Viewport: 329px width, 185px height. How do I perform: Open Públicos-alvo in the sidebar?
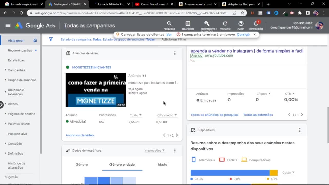[17, 134]
